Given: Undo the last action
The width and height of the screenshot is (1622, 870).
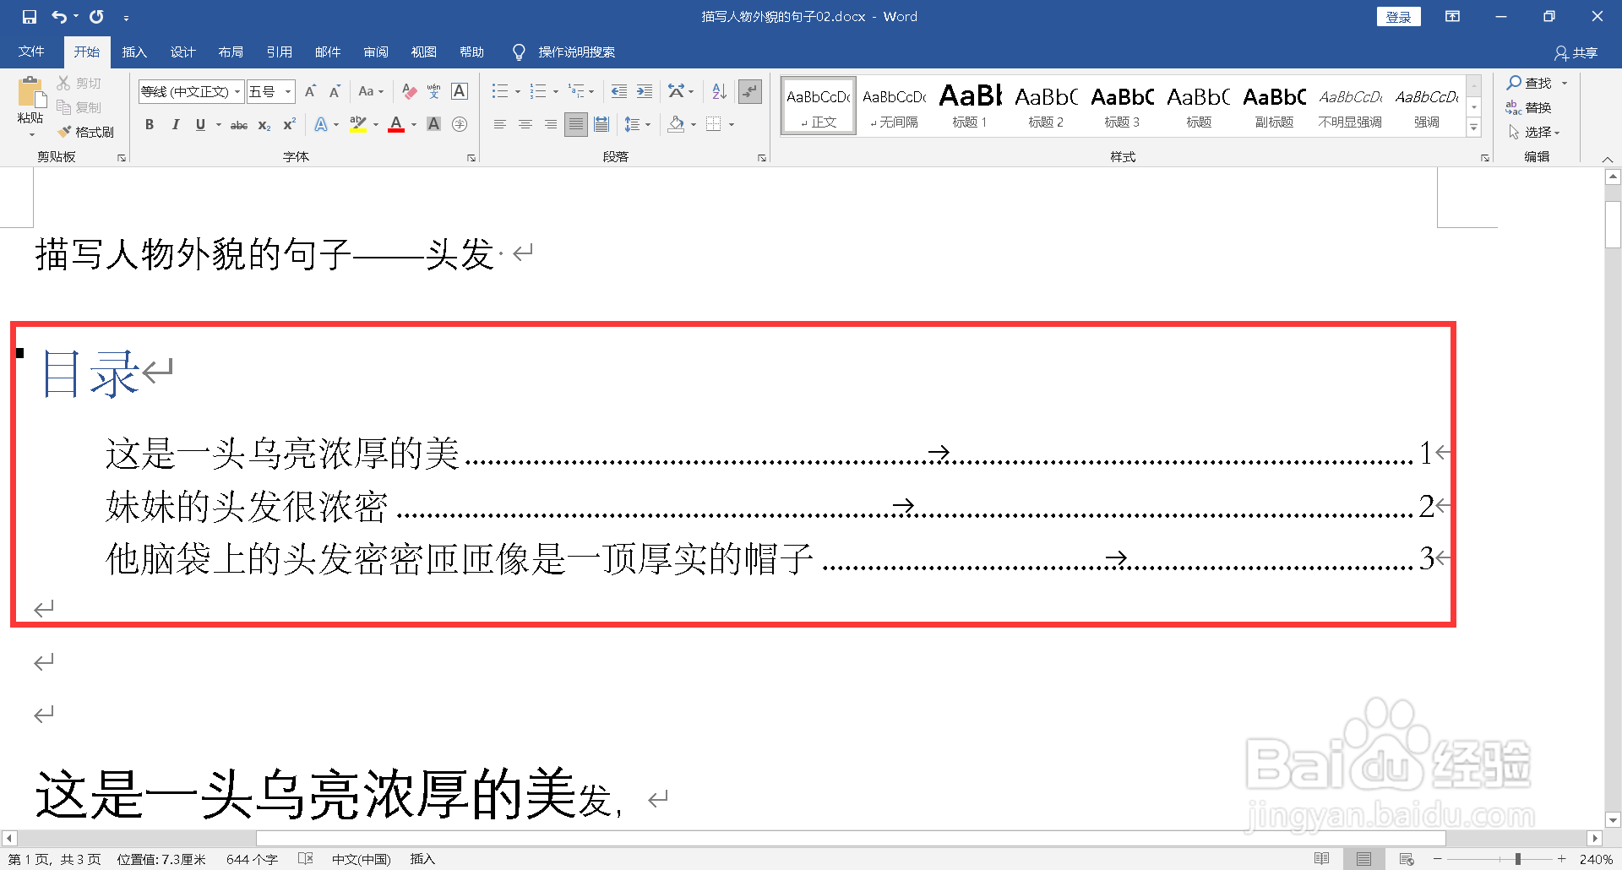Looking at the screenshot, I should [59, 17].
